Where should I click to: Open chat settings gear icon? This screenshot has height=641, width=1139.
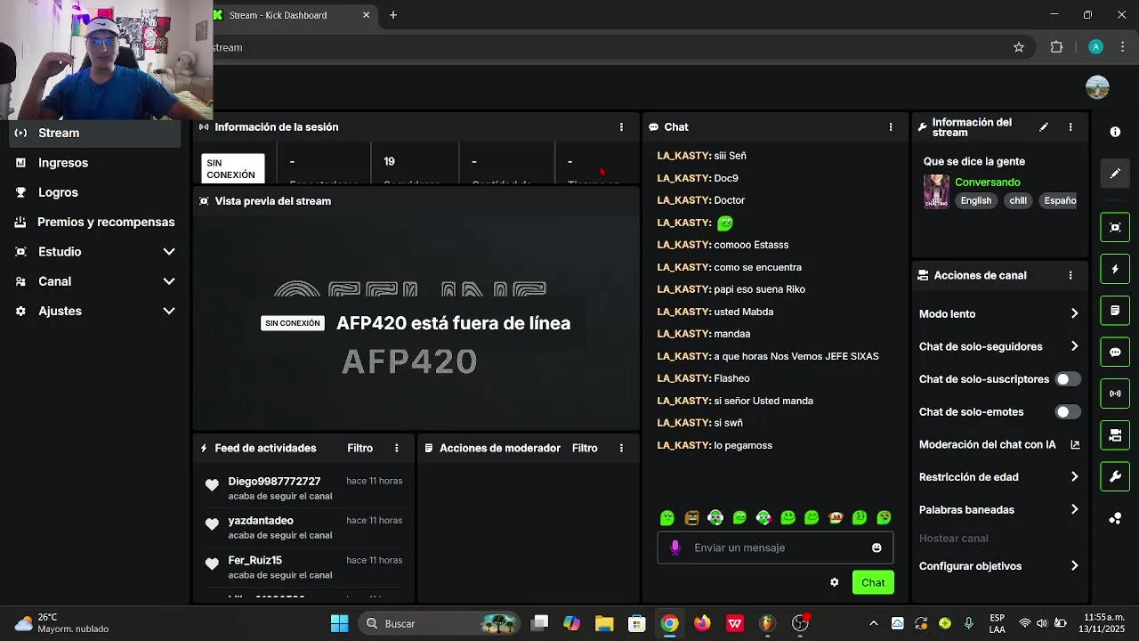click(x=834, y=583)
